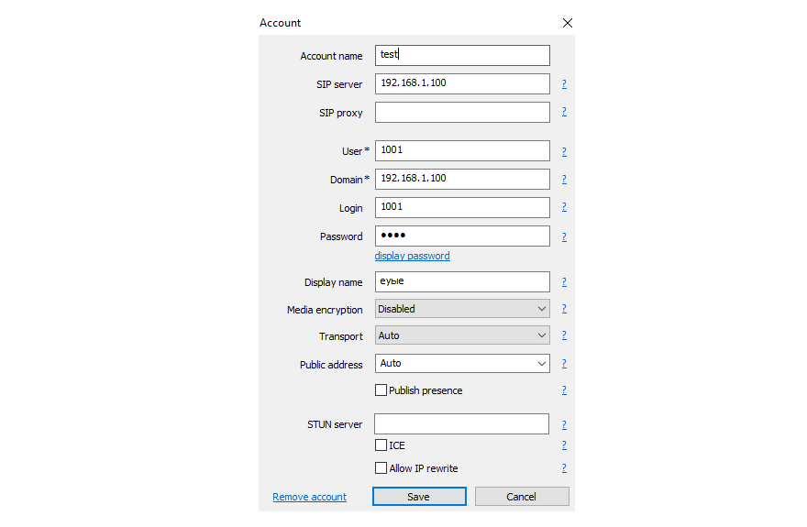The width and height of the screenshot is (807, 527).
Task: Open help link for Domain field
Action: coord(564,180)
